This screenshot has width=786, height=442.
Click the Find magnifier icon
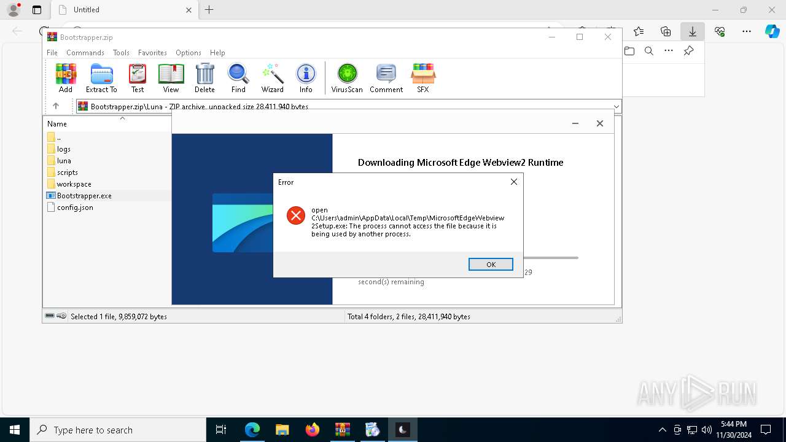pyautogui.click(x=238, y=78)
